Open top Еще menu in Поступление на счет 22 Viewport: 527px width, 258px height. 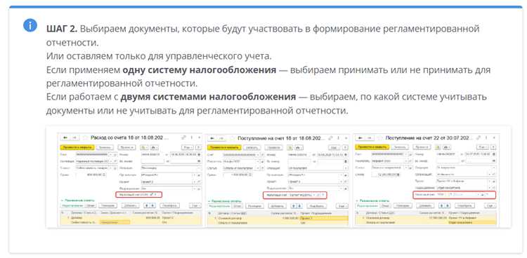[x=483, y=147]
